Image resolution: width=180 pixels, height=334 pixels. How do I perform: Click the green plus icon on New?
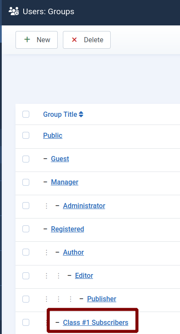coord(27,40)
